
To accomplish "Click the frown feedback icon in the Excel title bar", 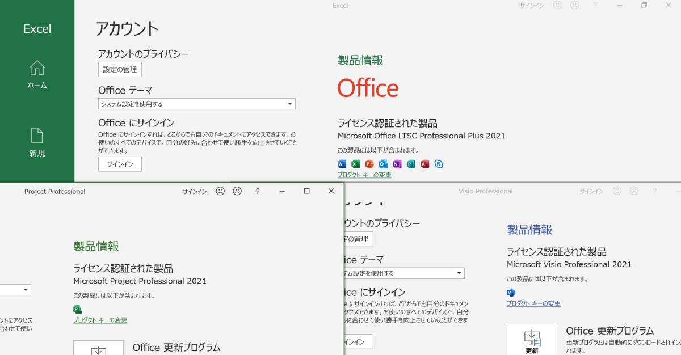I will (x=574, y=5).
